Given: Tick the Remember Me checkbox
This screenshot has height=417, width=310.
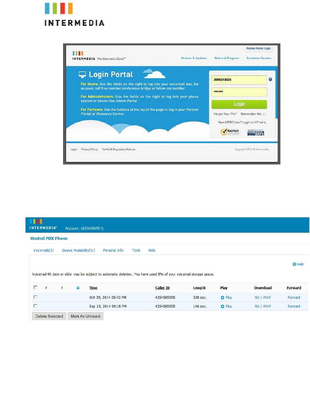Looking at the screenshot, I should pos(264,114).
